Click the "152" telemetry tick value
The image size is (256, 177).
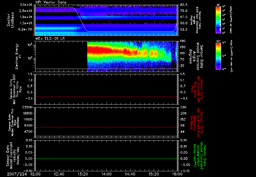[183, 119]
